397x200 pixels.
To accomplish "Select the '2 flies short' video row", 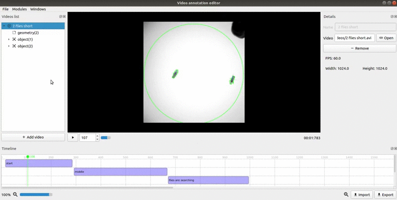I will 33,26.
